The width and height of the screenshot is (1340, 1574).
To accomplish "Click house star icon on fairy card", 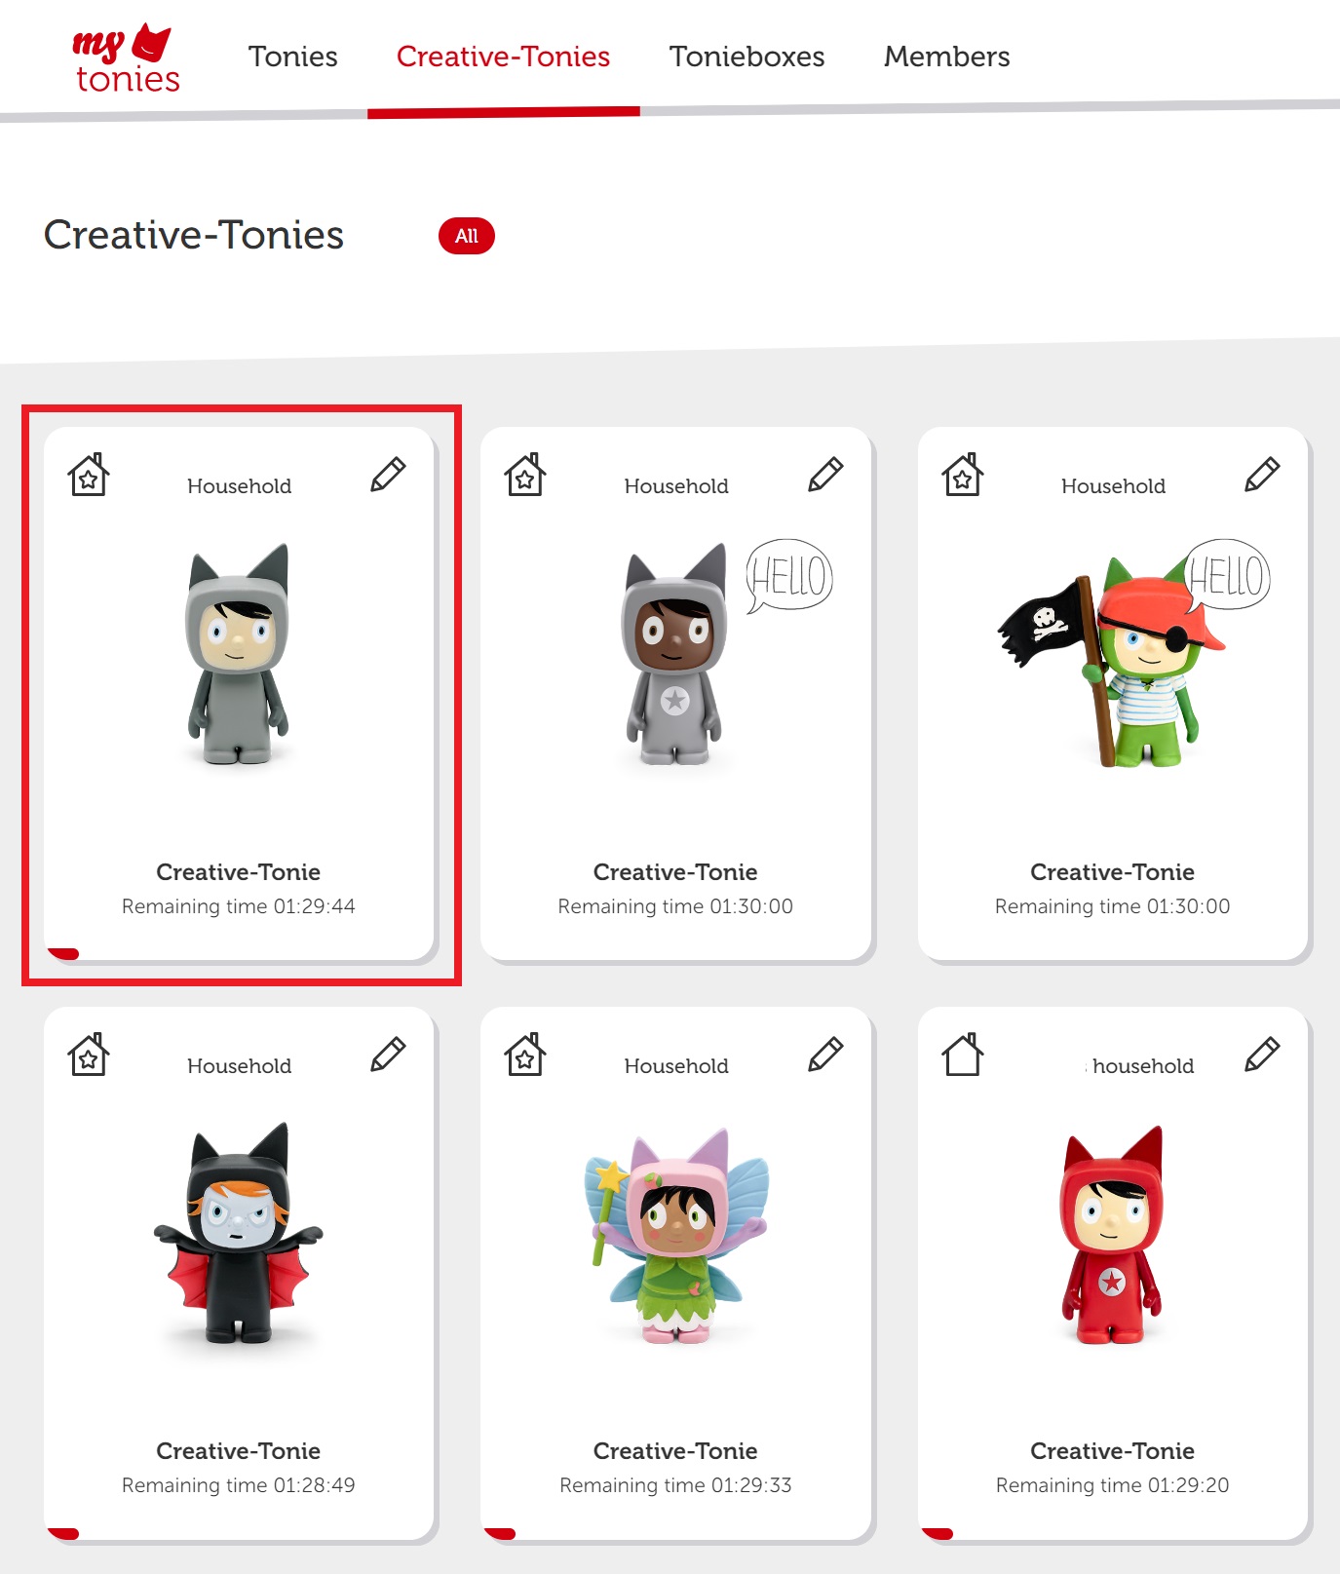I will (x=525, y=1056).
